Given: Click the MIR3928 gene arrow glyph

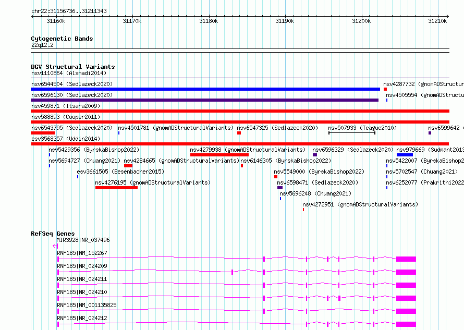Looking at the screenshot, I should pyautogui.click(x=55, y=246).
